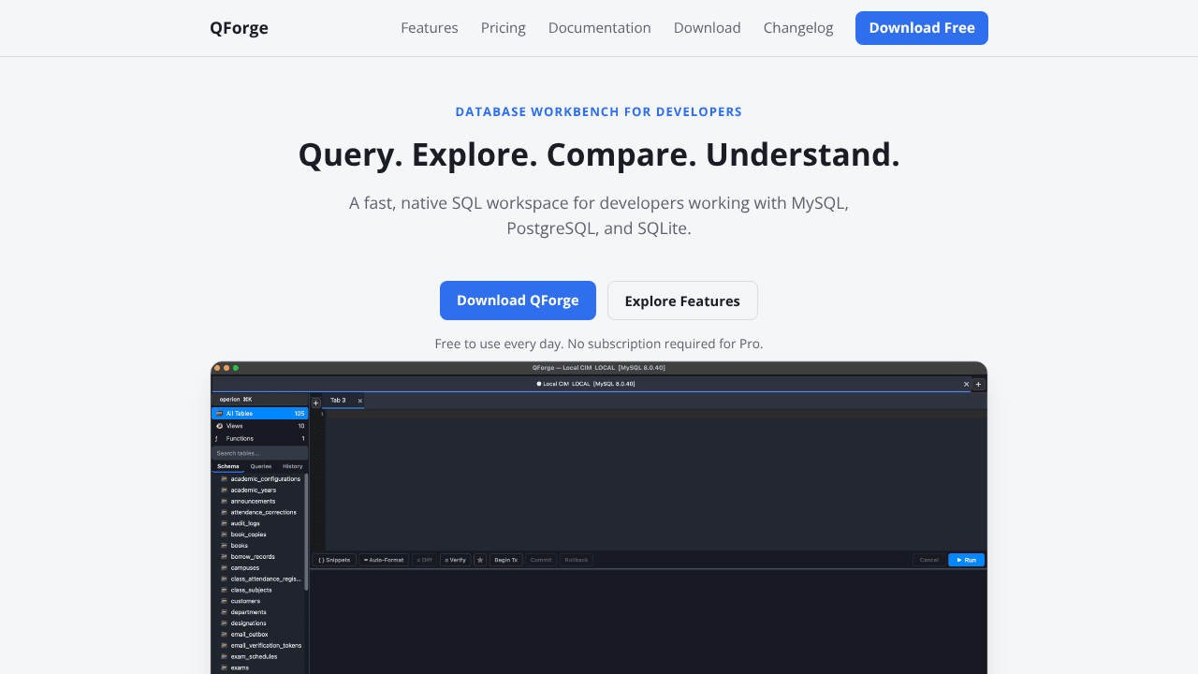
Task: Close Tab 3 with its x icon
Action: tap(360, 401)
